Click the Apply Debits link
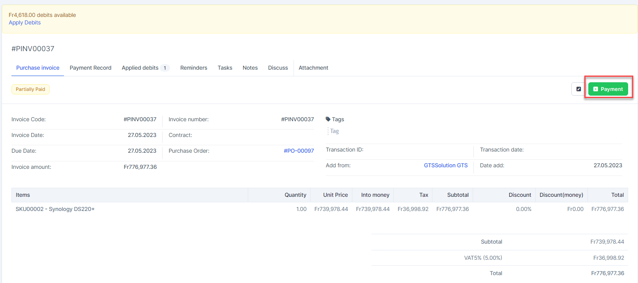The width and height of the screenshot is (638, 283). click(x=24, y=22)
